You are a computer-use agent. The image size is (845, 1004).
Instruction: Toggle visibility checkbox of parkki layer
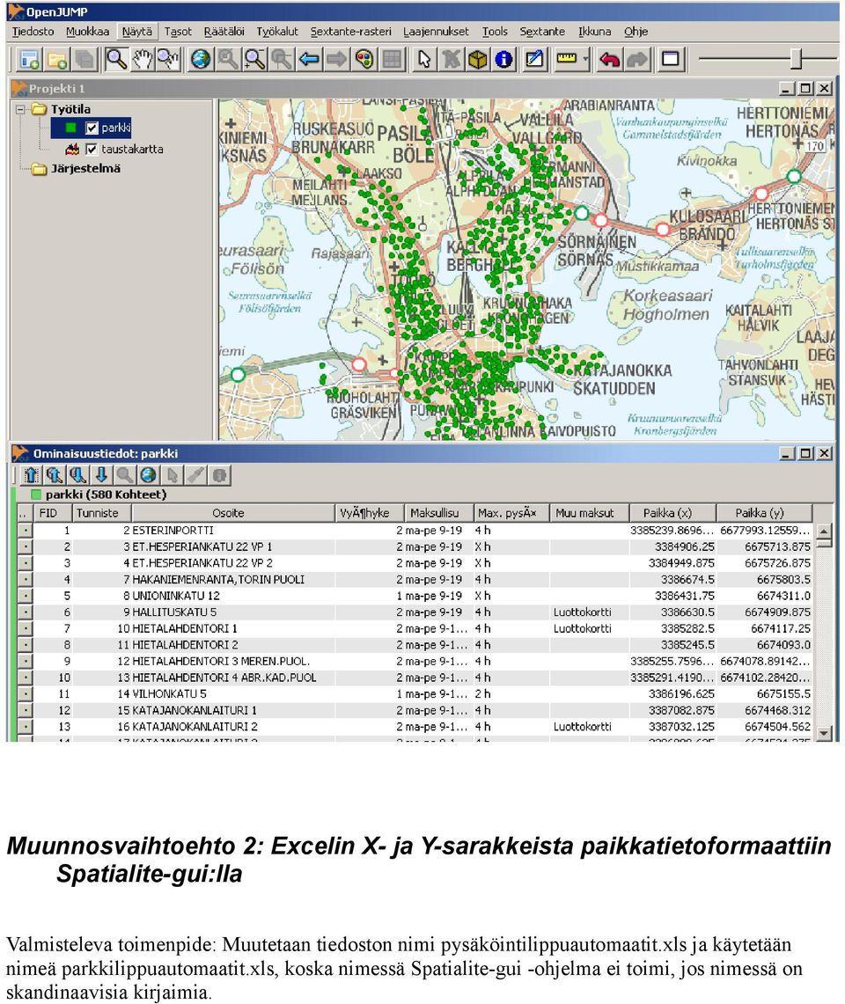92,128
